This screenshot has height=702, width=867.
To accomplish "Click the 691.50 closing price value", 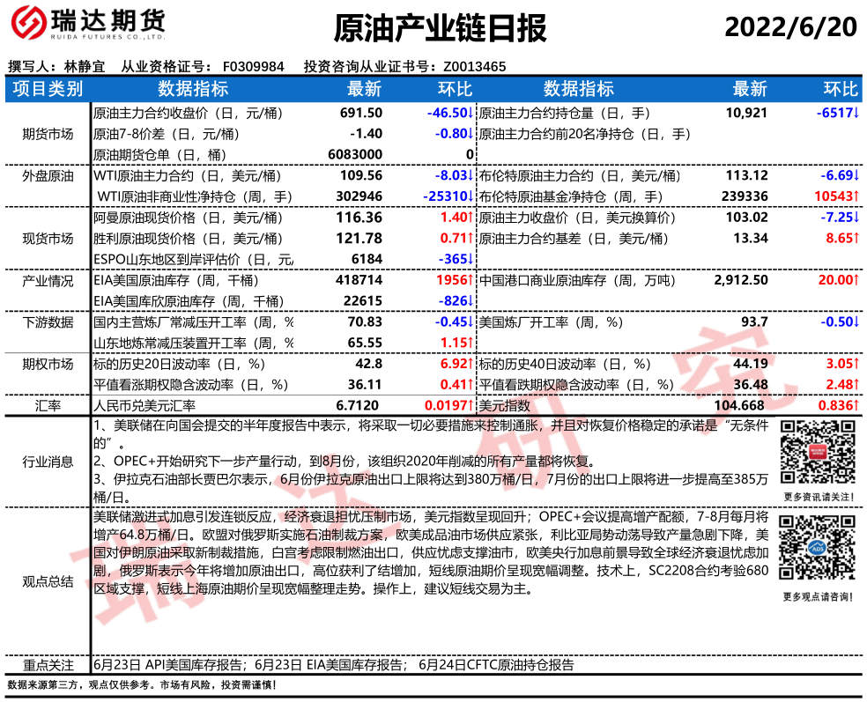I will click(360, 114).
